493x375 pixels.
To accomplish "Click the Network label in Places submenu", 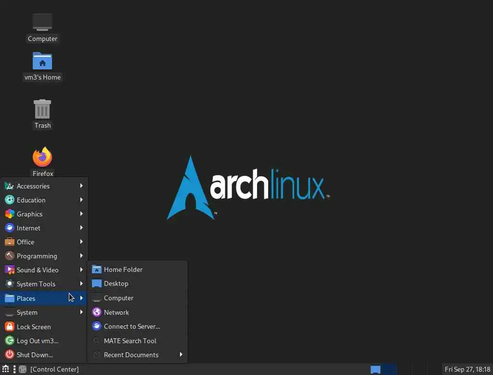I will pos(117,312).
